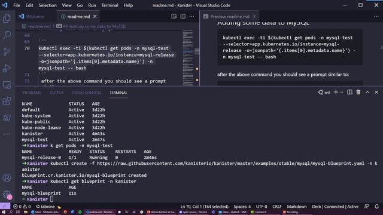
Task: Open File Explorer from the taskbar
Action: coord(25,212)
